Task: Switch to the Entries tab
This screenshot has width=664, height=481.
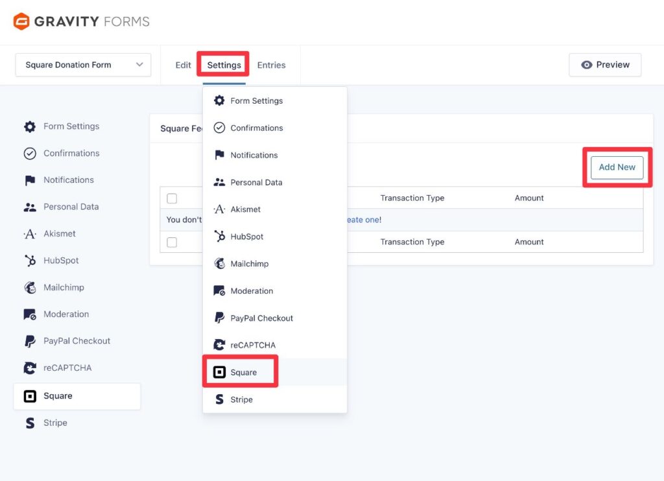Action: (x=271, y=65)
